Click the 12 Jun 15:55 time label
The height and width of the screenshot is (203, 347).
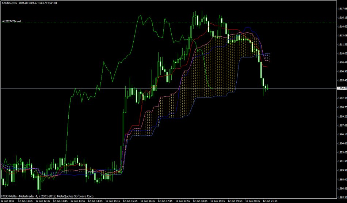click(130, 200)
